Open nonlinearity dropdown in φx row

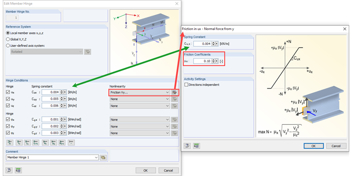(139, 120)
